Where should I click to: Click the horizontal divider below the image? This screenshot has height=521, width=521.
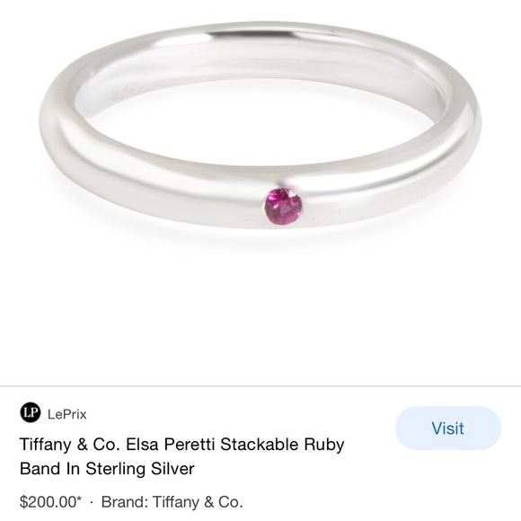(x=260, y=386)
